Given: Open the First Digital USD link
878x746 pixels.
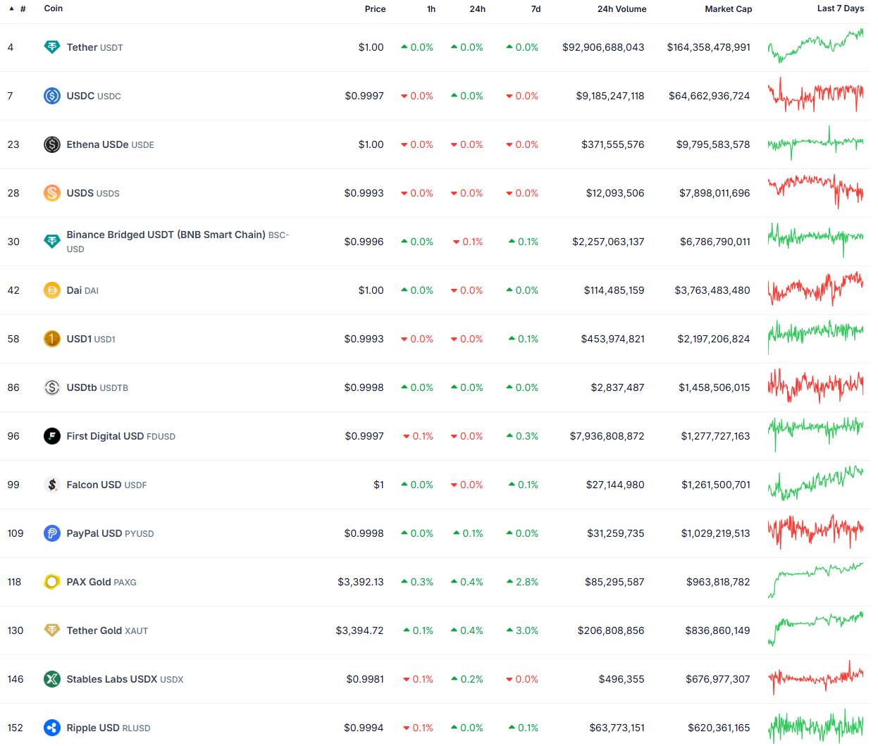Looking at the screenshot, I should point(121,436).
